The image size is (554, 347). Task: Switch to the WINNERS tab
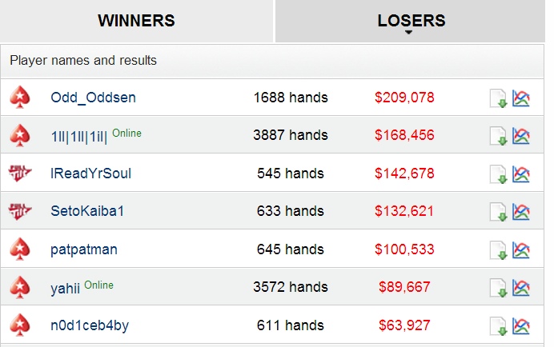tap(136, 21)
